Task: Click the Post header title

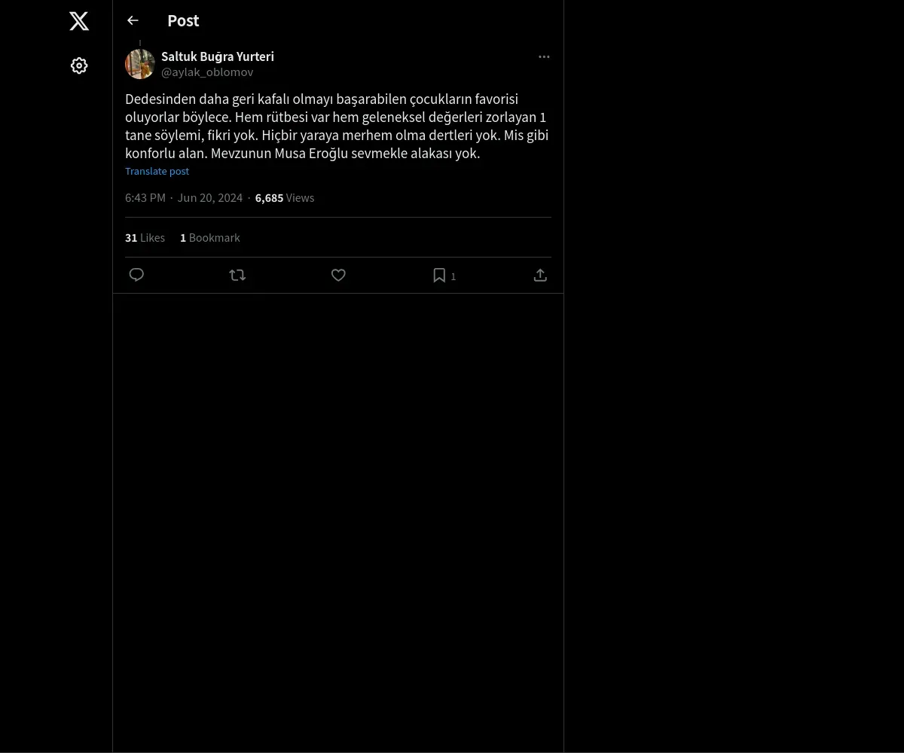Action: [x=183, y=21]
